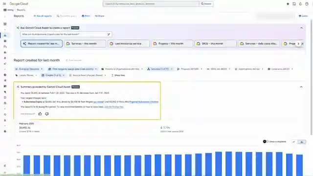Click the Billing icon in breadcrumb
The width and height of the screenshot is (313, 176).
(x=5, y=10)
